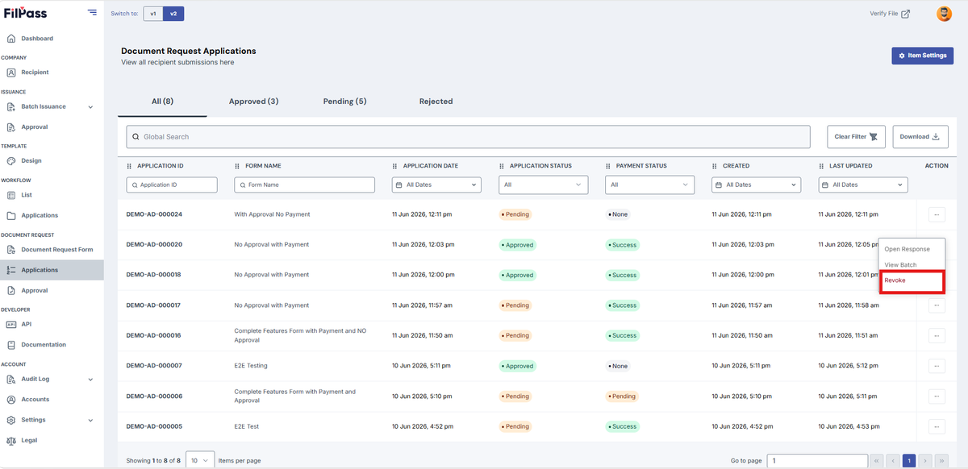Click the Global Search field
Viewport: 968px width, 469px height.
click(x=468, y=137)
